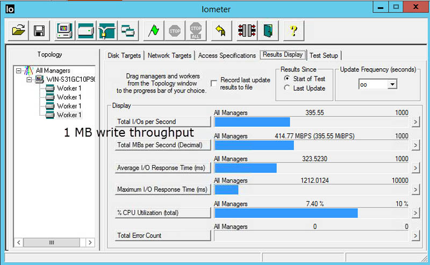Switch to the Disk Targets tab
Image resolution: width=430 pixels, height=265 pixels.
[x=124, y=55]
